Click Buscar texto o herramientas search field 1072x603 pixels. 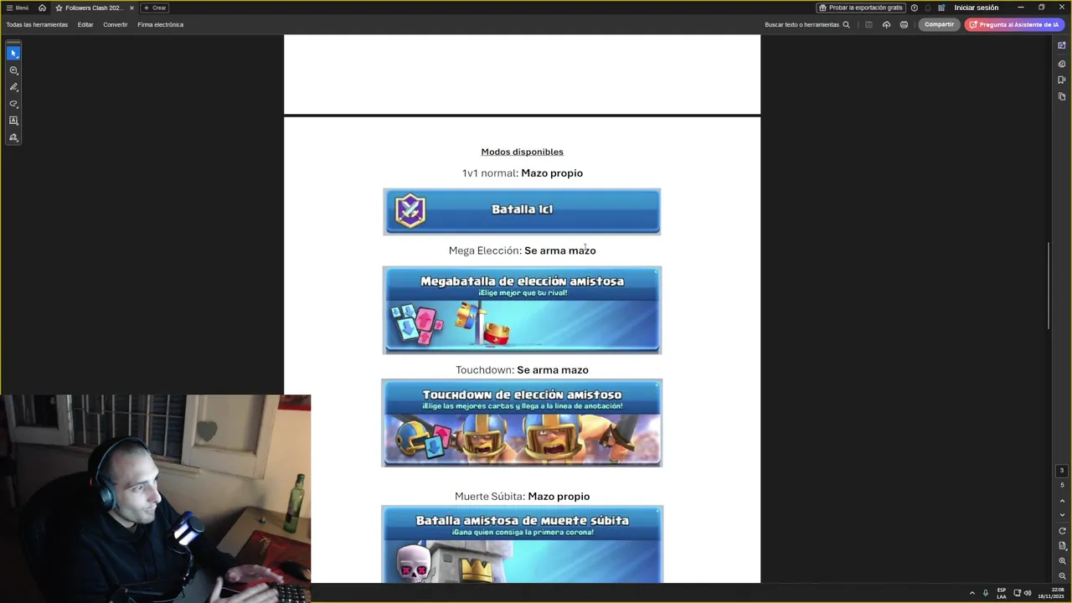pyautogui.click(x=807, y=24)
